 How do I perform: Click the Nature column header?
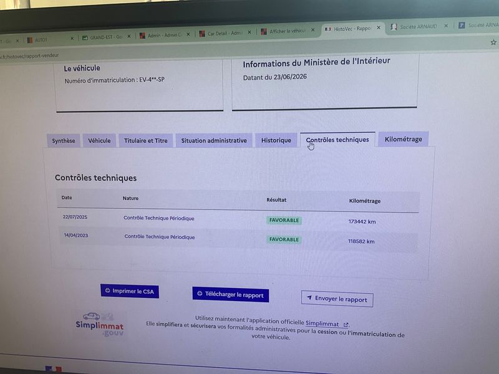click(x=130, y=198)
